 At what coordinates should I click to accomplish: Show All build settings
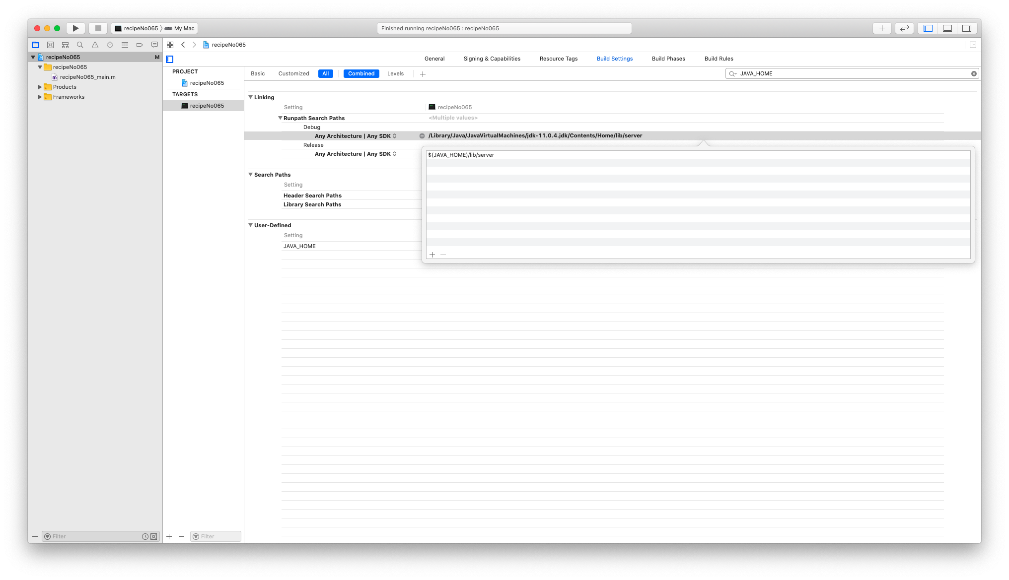coord(325,73)
